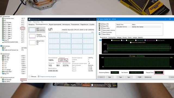Image resolution: width=174 pixels, height=98 pixels.
Task: Open the resource monitor link
Action: [x=48, y=76]
